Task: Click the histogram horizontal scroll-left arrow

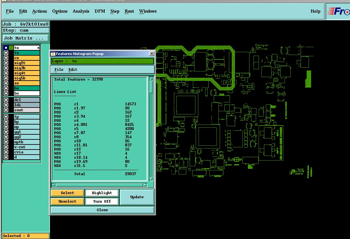Action: point(54,185)
